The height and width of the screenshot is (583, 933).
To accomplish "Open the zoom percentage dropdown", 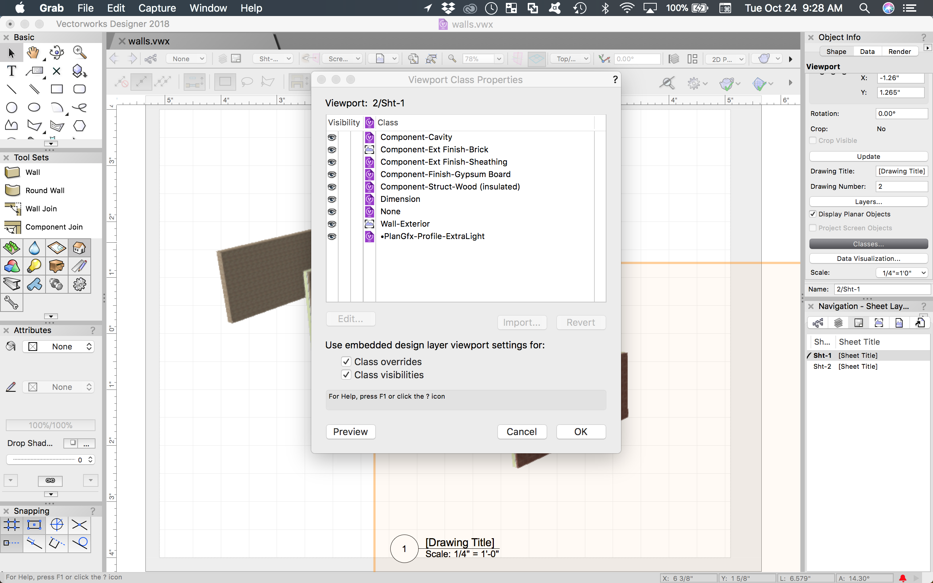I will click(x=499, y=59).
